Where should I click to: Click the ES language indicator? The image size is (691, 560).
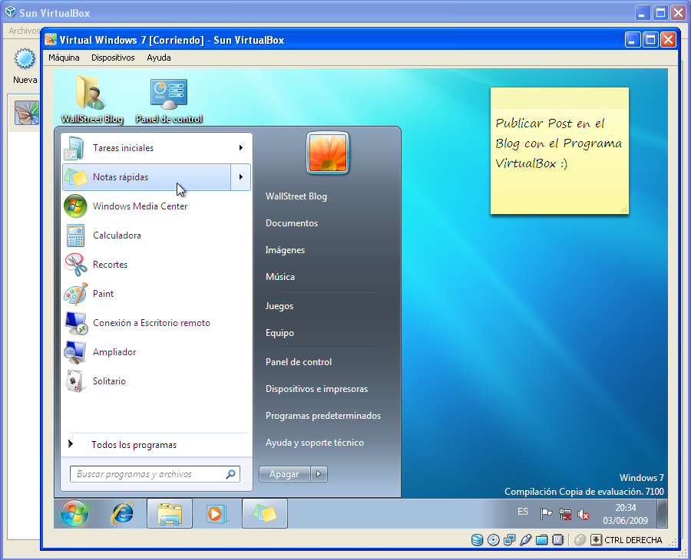[523, 512]
